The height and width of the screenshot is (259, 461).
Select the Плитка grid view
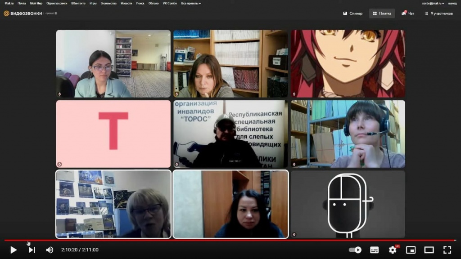382,13
